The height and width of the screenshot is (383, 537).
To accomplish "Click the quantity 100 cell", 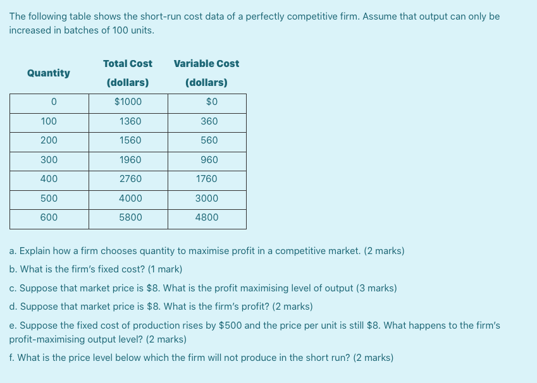I will 49,121.
